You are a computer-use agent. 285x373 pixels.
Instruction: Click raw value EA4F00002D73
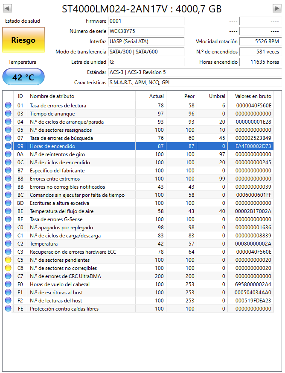[x=253, y=146]
